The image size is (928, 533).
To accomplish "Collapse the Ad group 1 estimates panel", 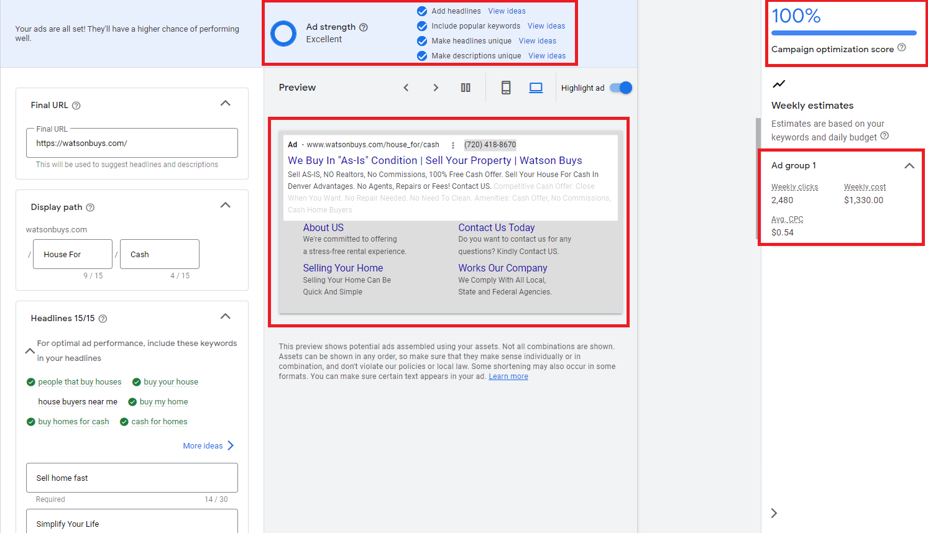I will click(909, 165).
